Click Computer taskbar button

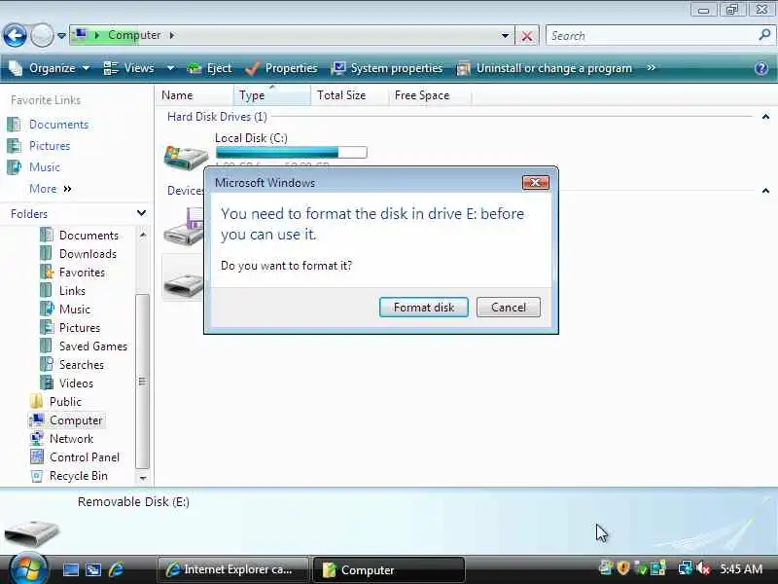pyautogui.click(x=389, y=569)
